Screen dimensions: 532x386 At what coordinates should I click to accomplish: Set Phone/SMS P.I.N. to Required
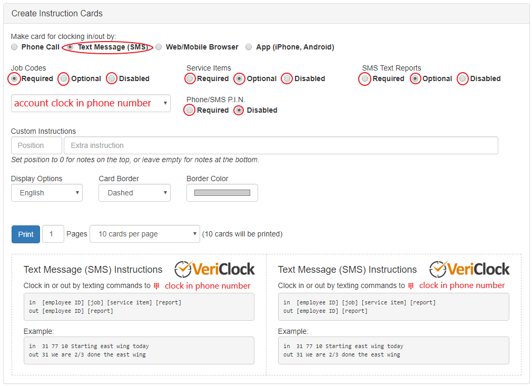point(190,110)
